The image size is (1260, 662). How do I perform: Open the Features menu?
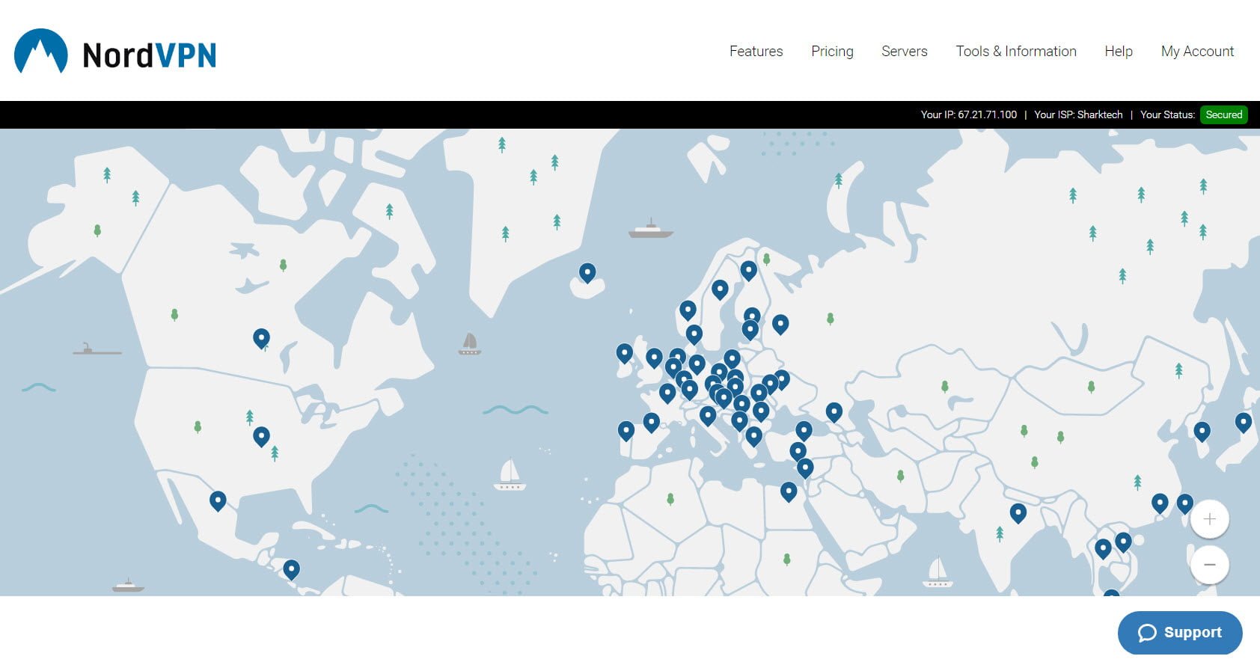(x=756, y=51)
